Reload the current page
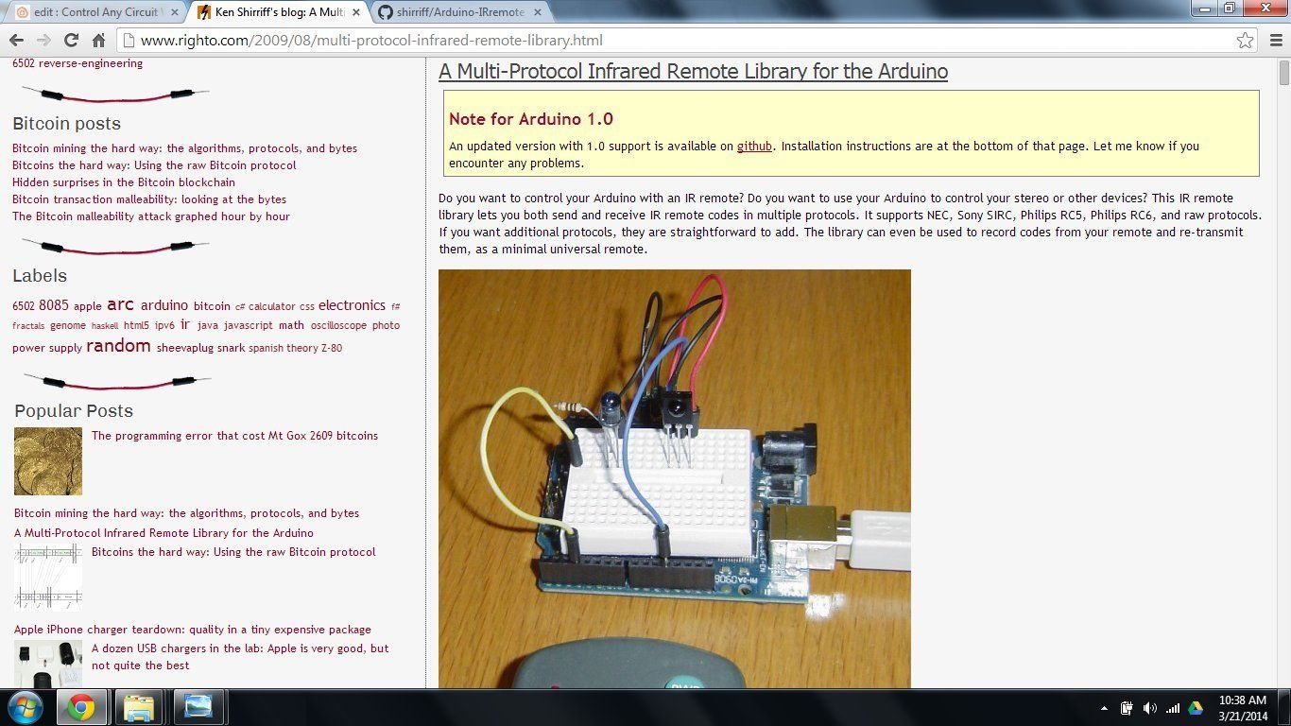 [x=70, y=40]
